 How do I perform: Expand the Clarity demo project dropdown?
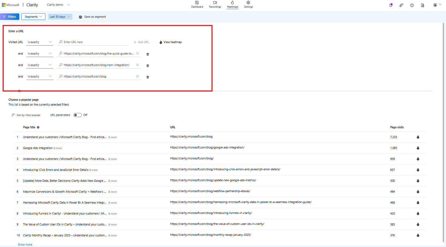(58, 5)
